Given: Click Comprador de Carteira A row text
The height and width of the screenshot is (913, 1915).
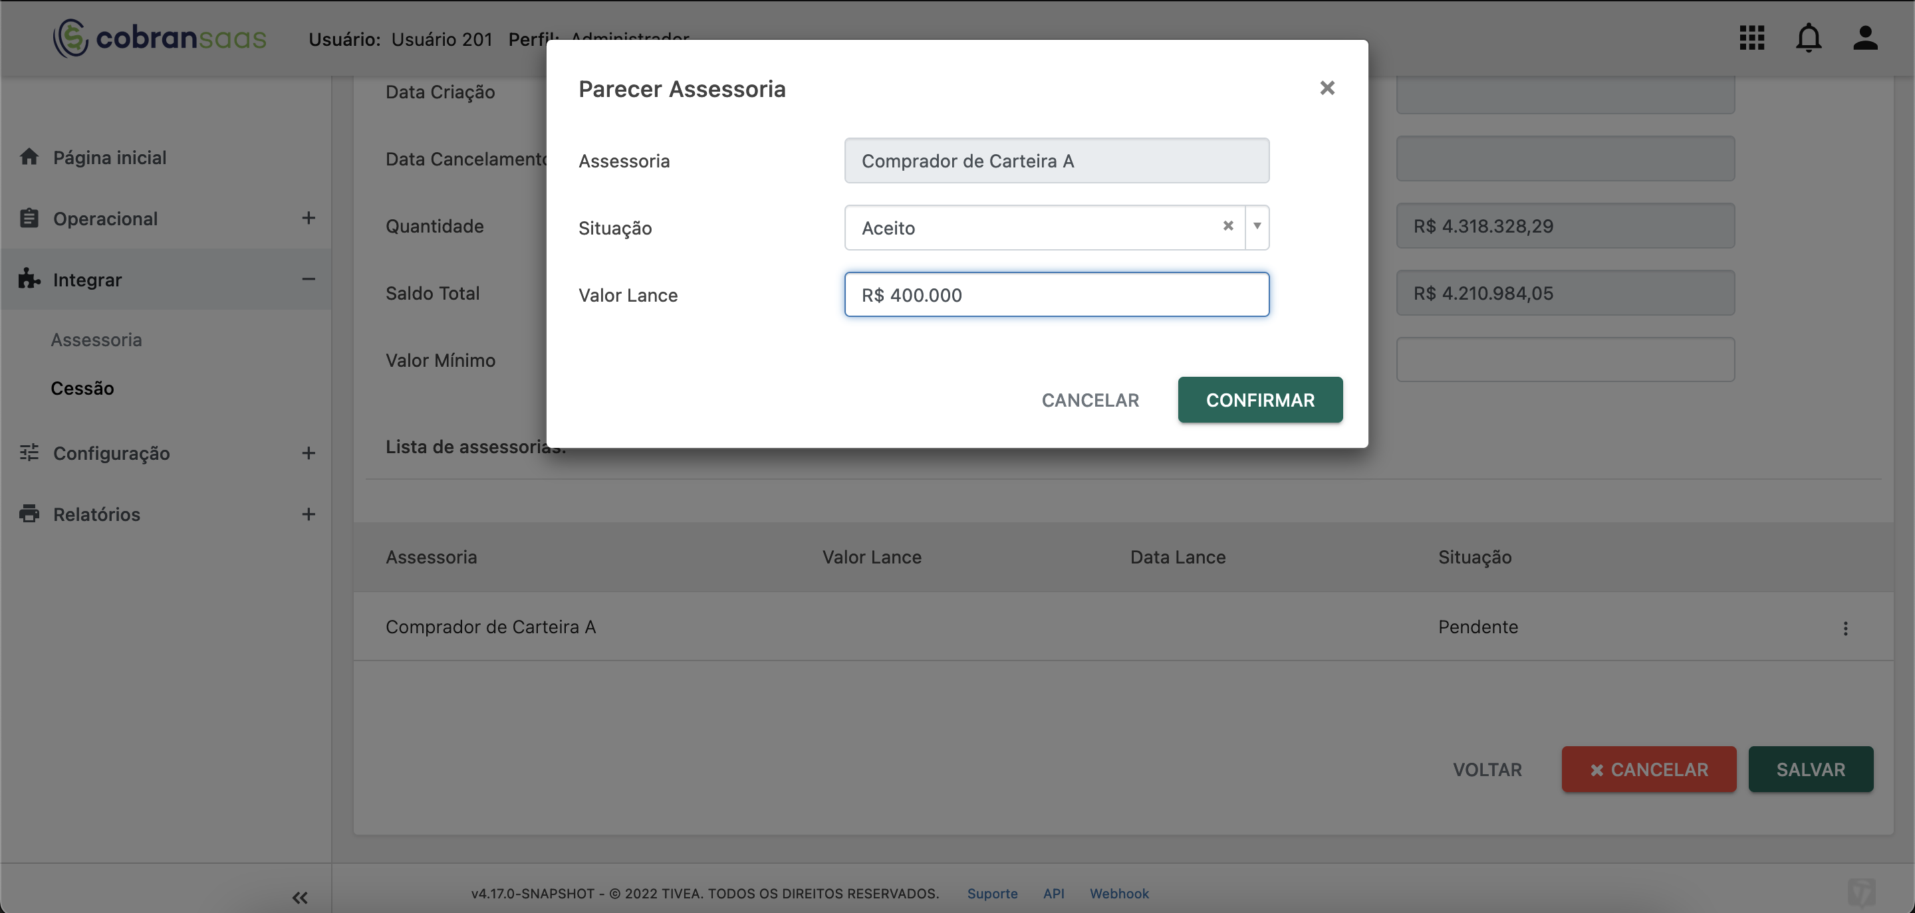Looking at the screenshot, I should pos(491,626).
